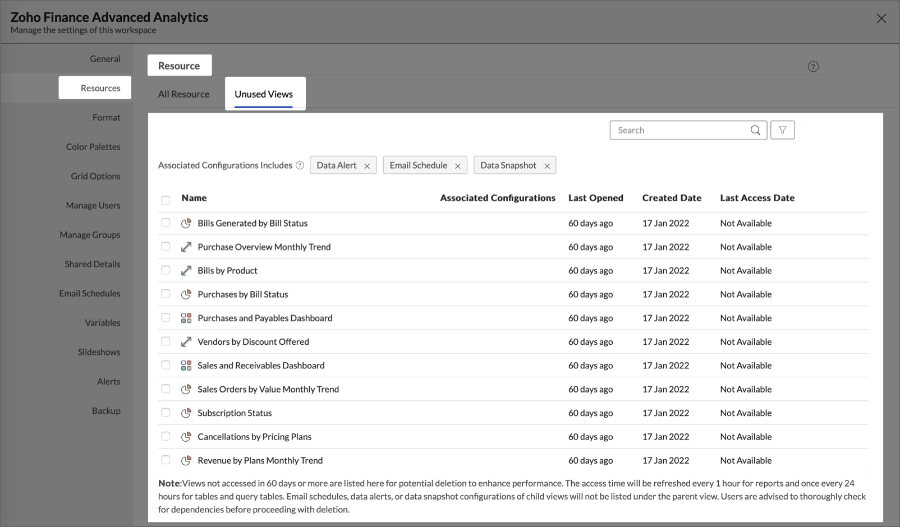
Task: Open the Subscription Status view name
Action: [x=235, y=413]
